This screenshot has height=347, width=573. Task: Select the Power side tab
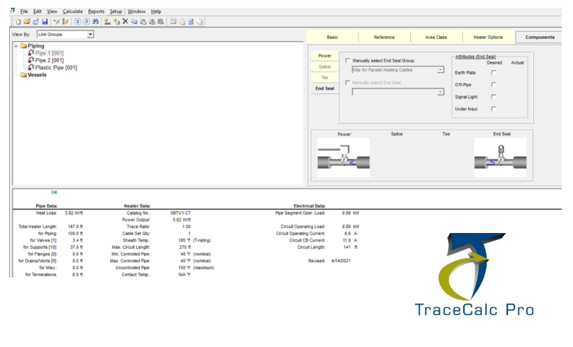(x=324, y=55)
